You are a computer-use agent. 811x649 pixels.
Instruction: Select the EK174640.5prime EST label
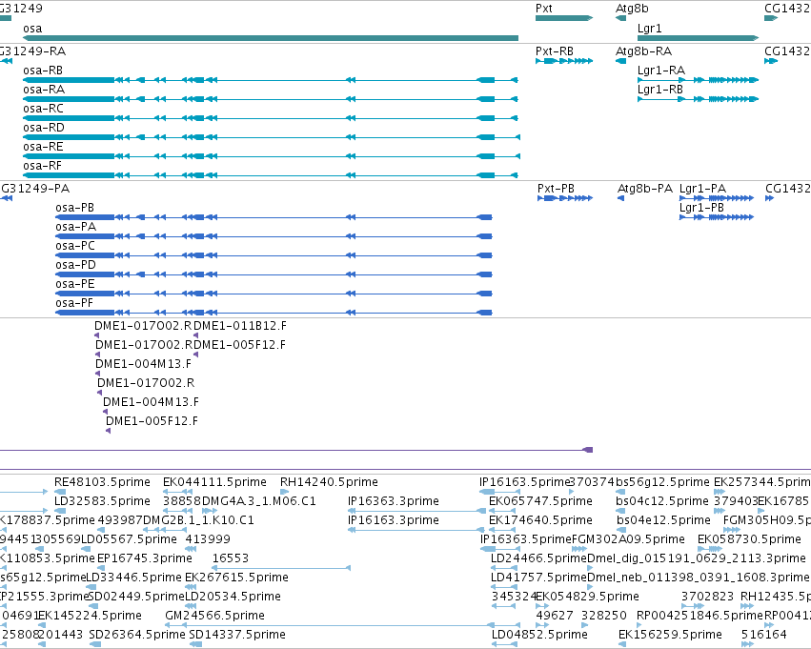(540, 520)
